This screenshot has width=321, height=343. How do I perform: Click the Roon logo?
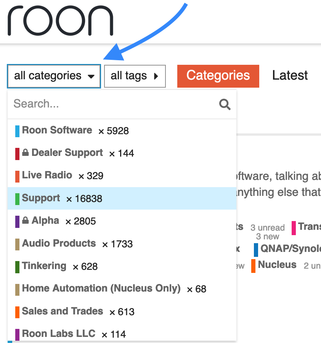point(60,21)
